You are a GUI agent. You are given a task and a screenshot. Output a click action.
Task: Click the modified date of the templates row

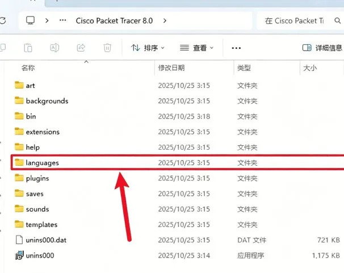184,225
